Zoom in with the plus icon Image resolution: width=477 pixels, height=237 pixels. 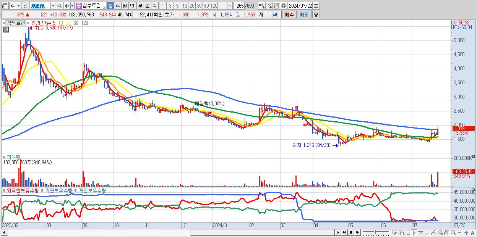(x=466, y=233)
